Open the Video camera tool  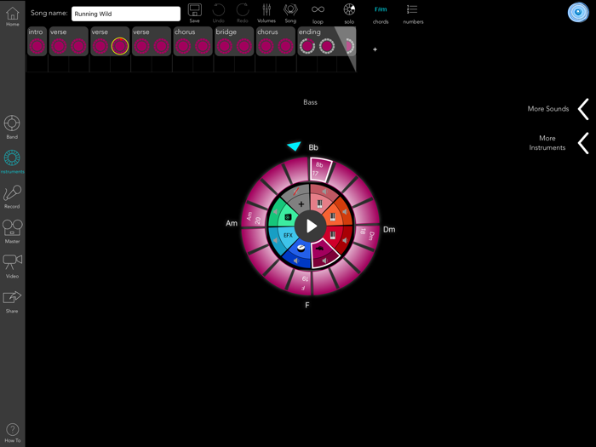coord(12,264)
